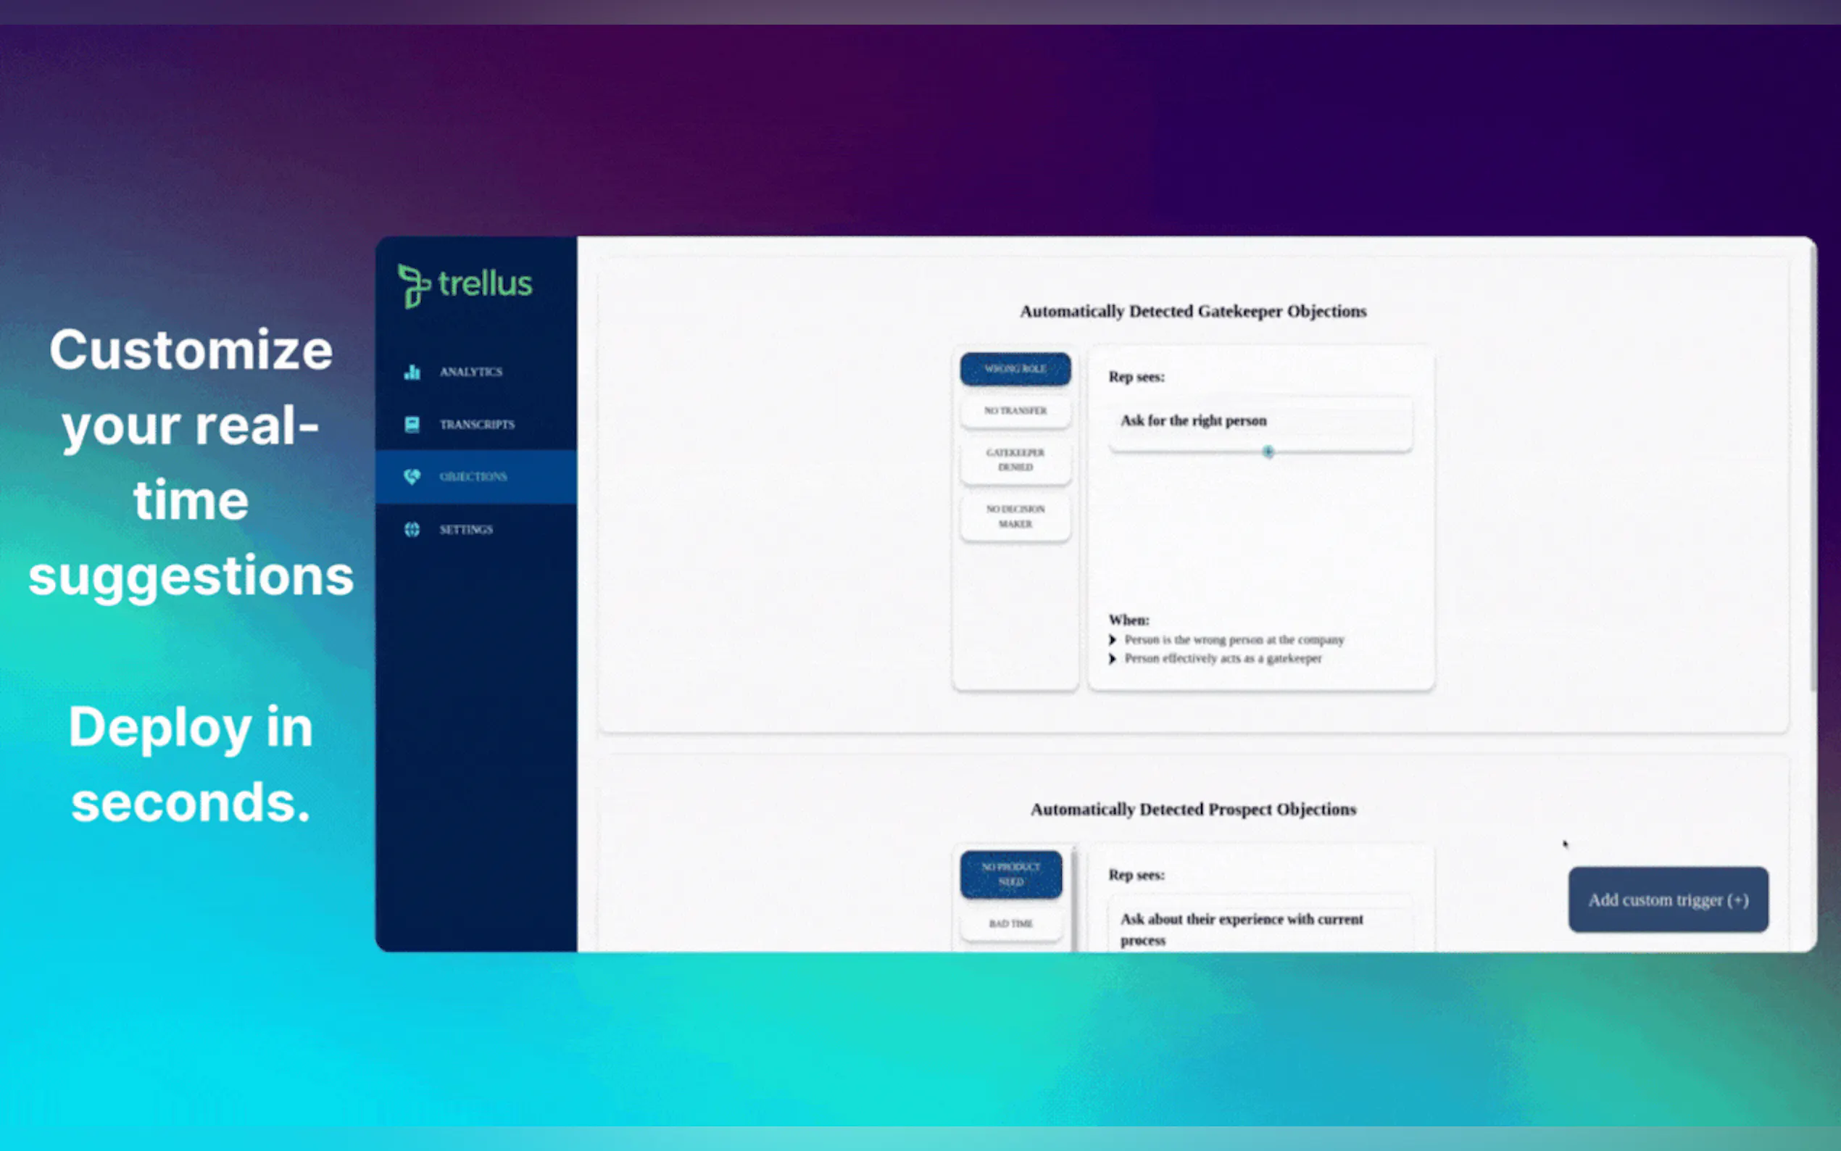Screen dimensions: 1841x1151
Task: Expand "Person is the wrong person" condition
Action: tap(1113, 639)
